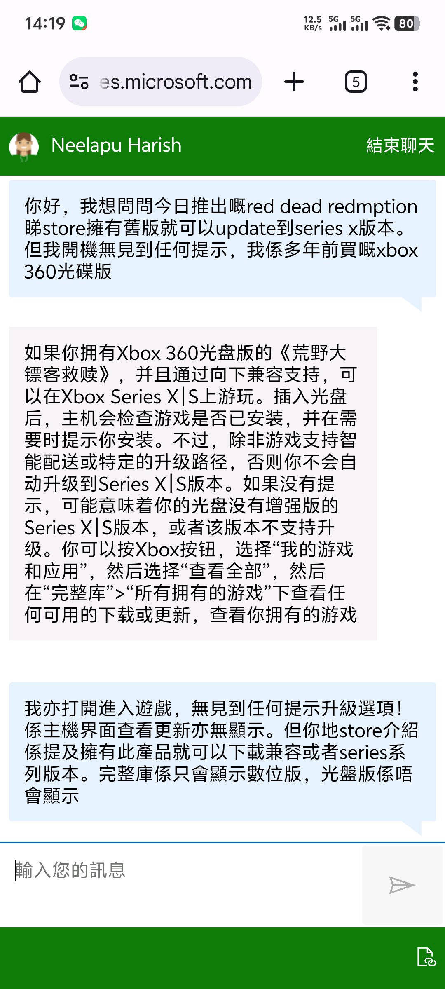Viewport: 445px width, 989px height.
Task: Open the browser three-dot menu
Action: pos(415,82)
